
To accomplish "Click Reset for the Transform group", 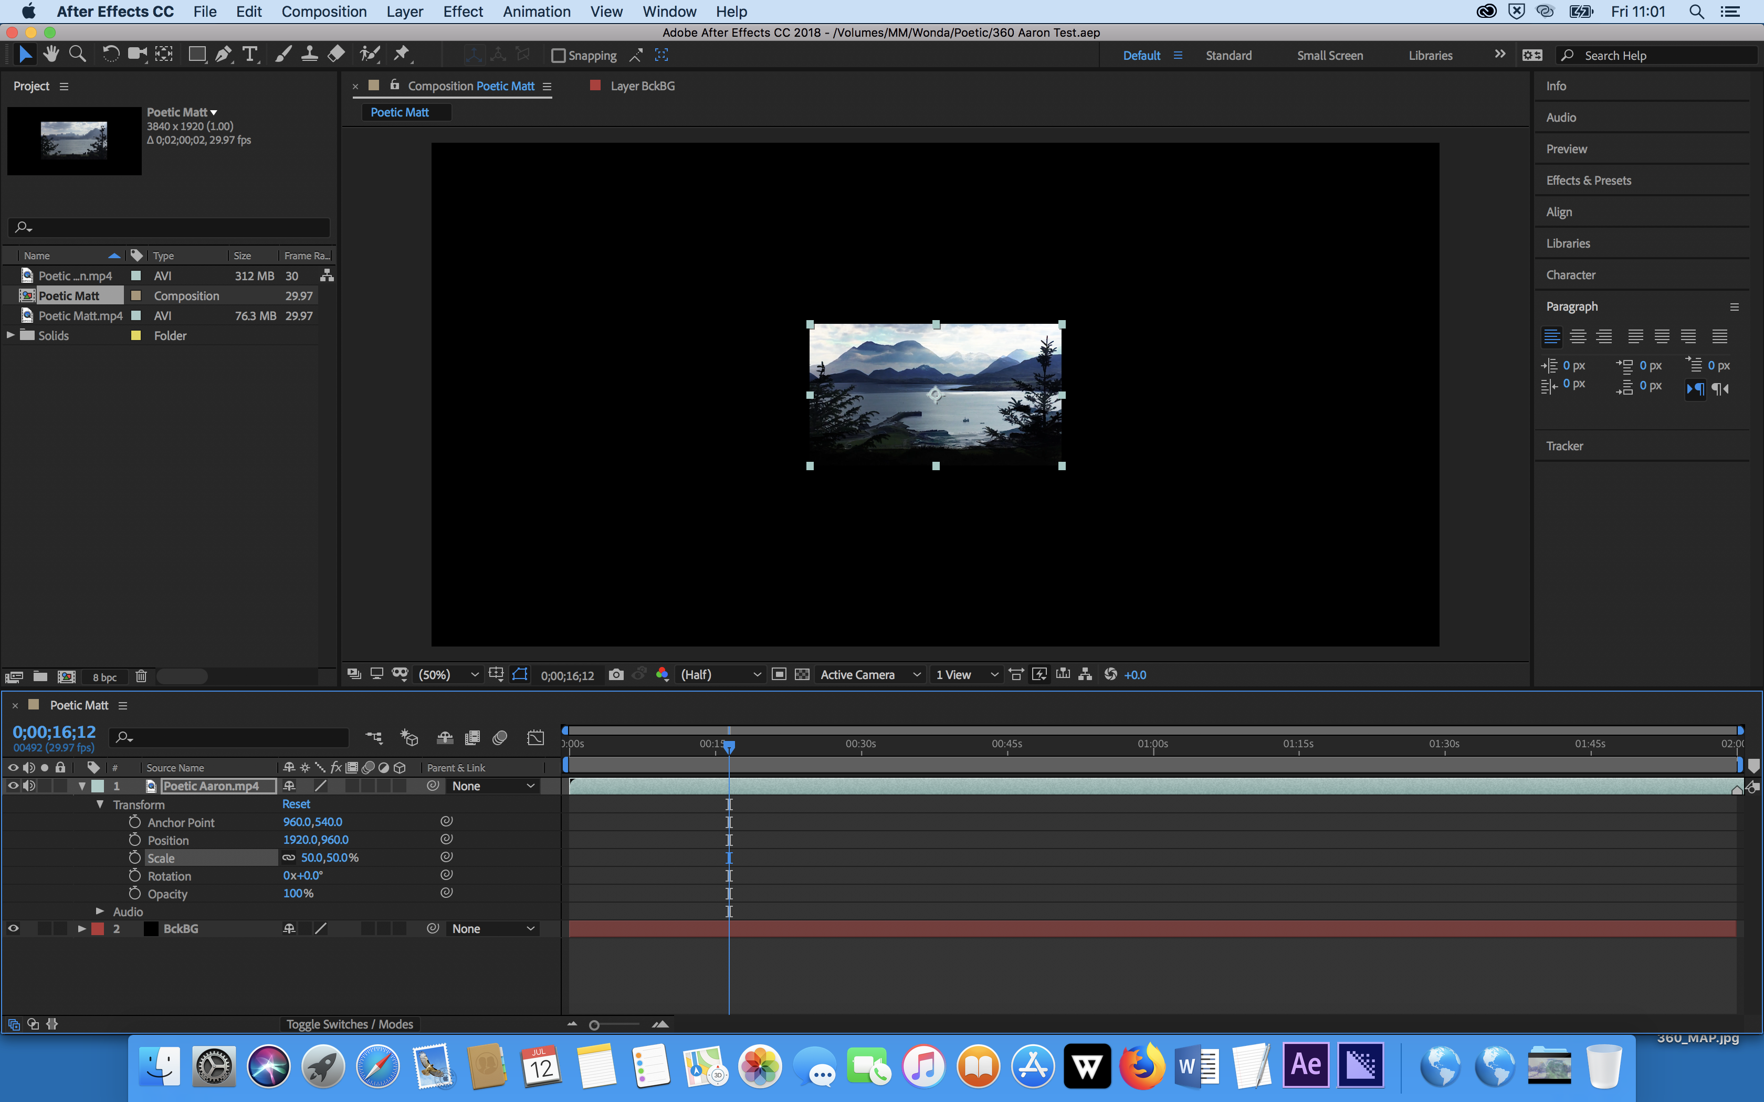I will 296,804.
